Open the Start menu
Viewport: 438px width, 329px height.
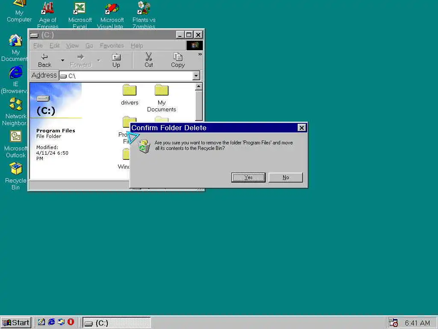pyautogui.click(x=16, y=323)
